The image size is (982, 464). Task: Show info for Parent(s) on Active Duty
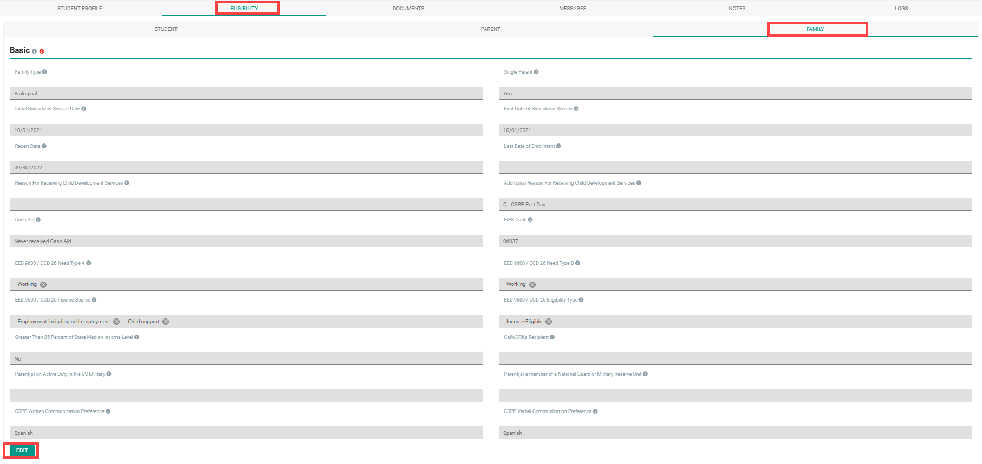pos(109,374)
